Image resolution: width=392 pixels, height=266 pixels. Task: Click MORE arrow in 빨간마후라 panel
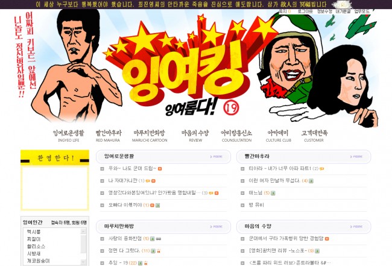coord(356,157)
